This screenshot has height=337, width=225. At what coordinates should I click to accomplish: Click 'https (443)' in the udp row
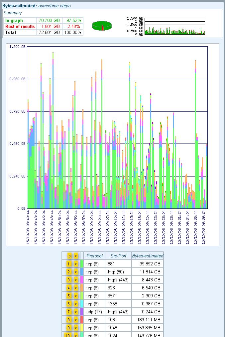coord(118,312)
